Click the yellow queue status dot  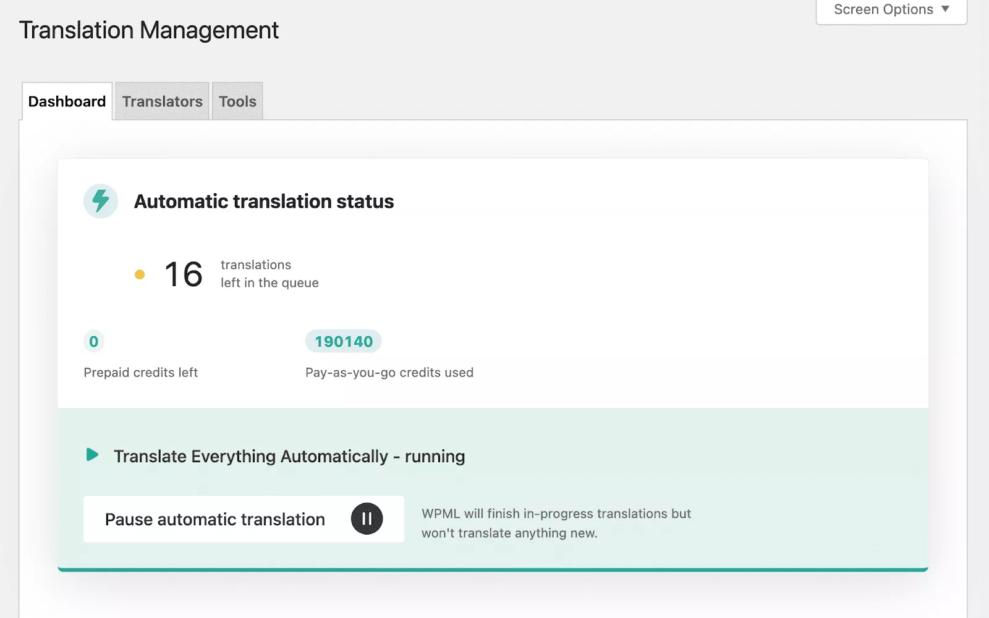pyautogui.click(x=140, y=274)
